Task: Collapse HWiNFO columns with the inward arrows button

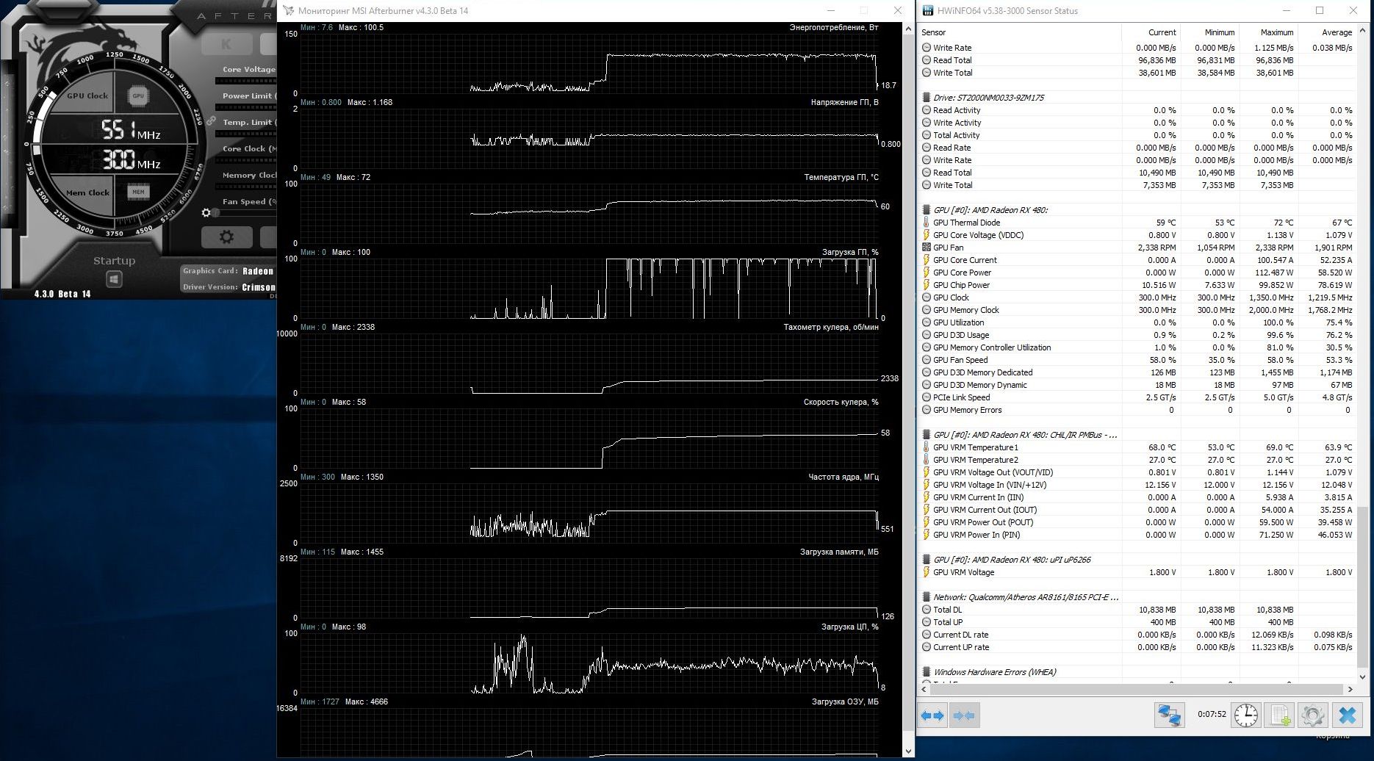Action: 963,715
